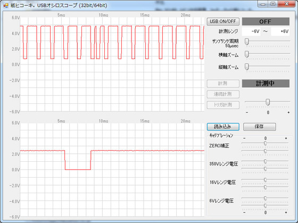Click the lower ZERO補正 slider
The height and width of the screenshot is (223, 298).
(x=265, y=151)
